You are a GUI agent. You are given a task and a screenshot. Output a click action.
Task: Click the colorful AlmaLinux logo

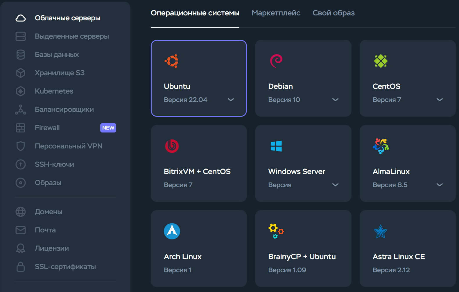tap(381, 146)
